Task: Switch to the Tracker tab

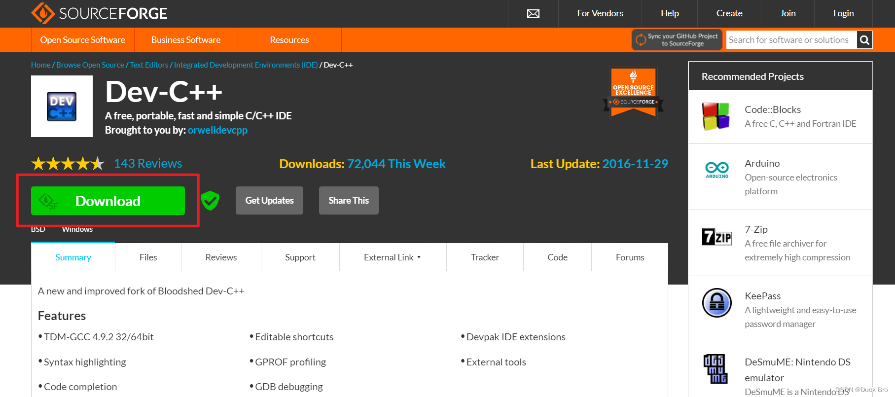Action: pyautogui.click(x=485, y=257)
